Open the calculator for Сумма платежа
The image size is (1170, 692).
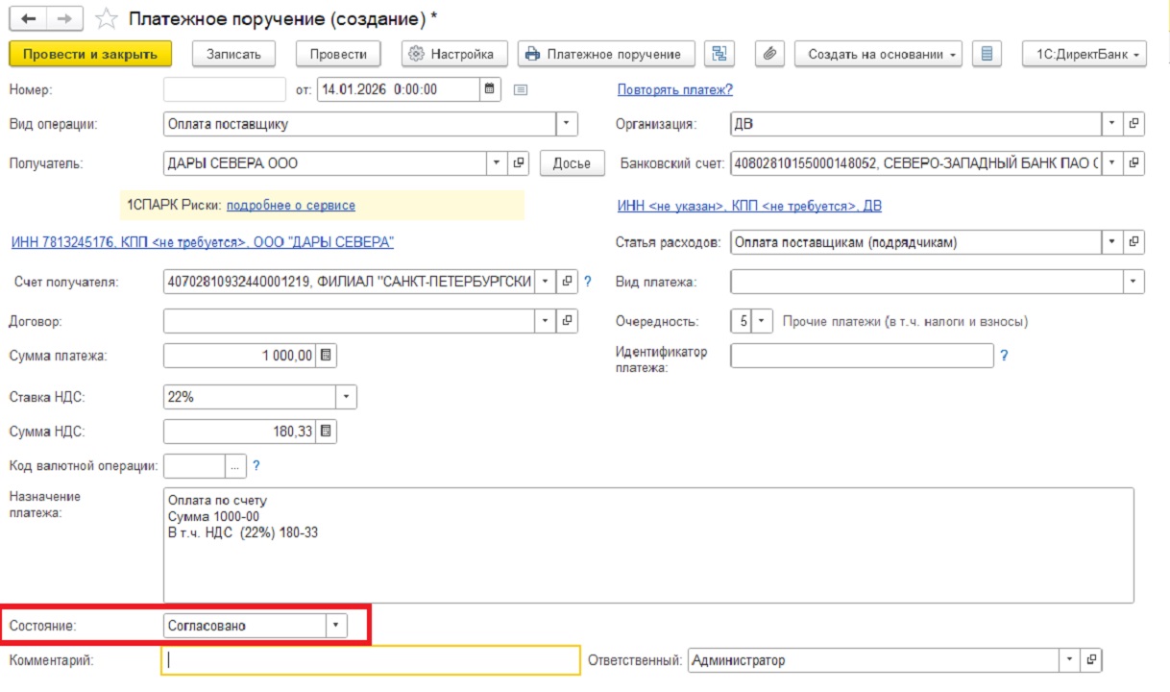[x=326, y=356]
